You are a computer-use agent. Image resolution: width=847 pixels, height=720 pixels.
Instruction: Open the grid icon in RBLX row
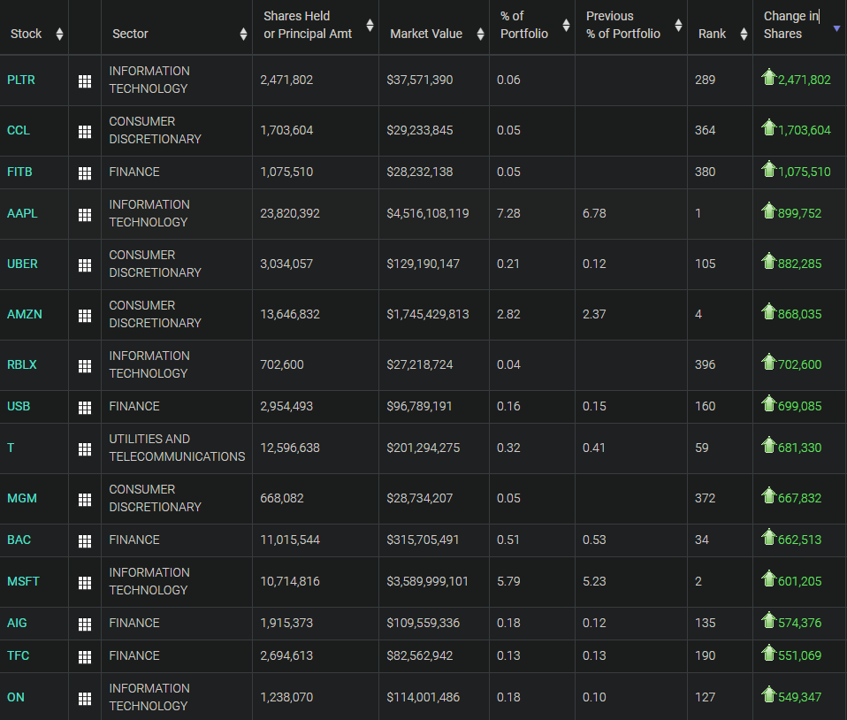(x=85, y=366)
